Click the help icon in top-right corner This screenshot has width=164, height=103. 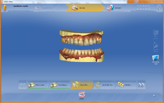[x=159, y=8]
